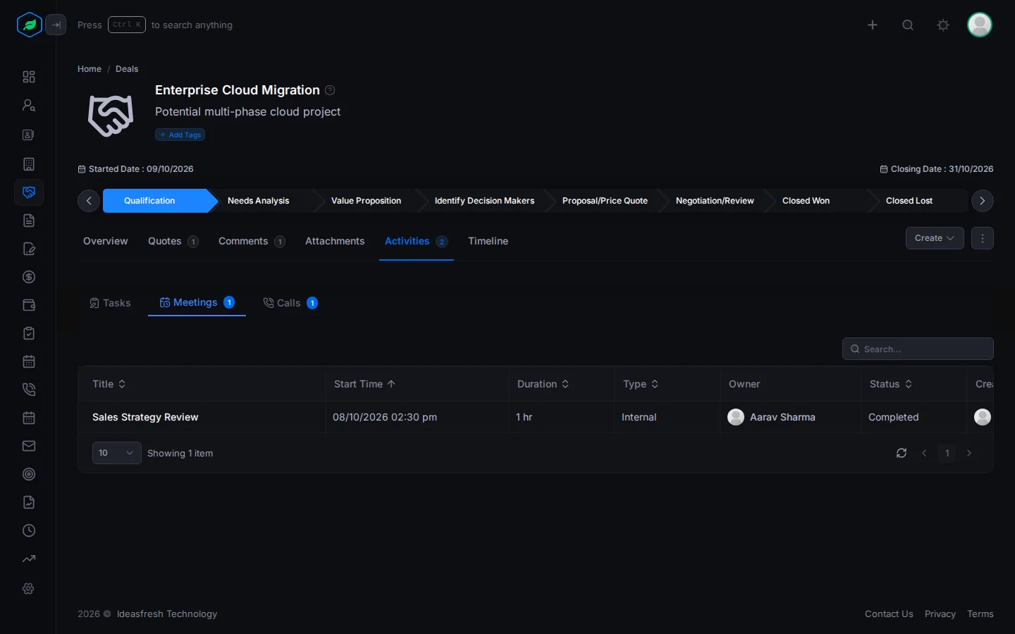
Task: Open the user profile avatar in top bar
Action: [980, 25]
